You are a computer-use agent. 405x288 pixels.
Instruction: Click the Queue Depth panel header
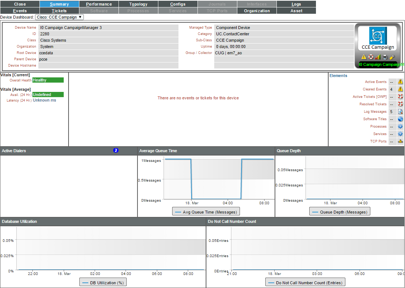pyautogui.click(x=340, y=151)
